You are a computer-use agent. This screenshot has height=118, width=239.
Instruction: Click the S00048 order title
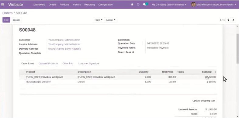[27, 30]
